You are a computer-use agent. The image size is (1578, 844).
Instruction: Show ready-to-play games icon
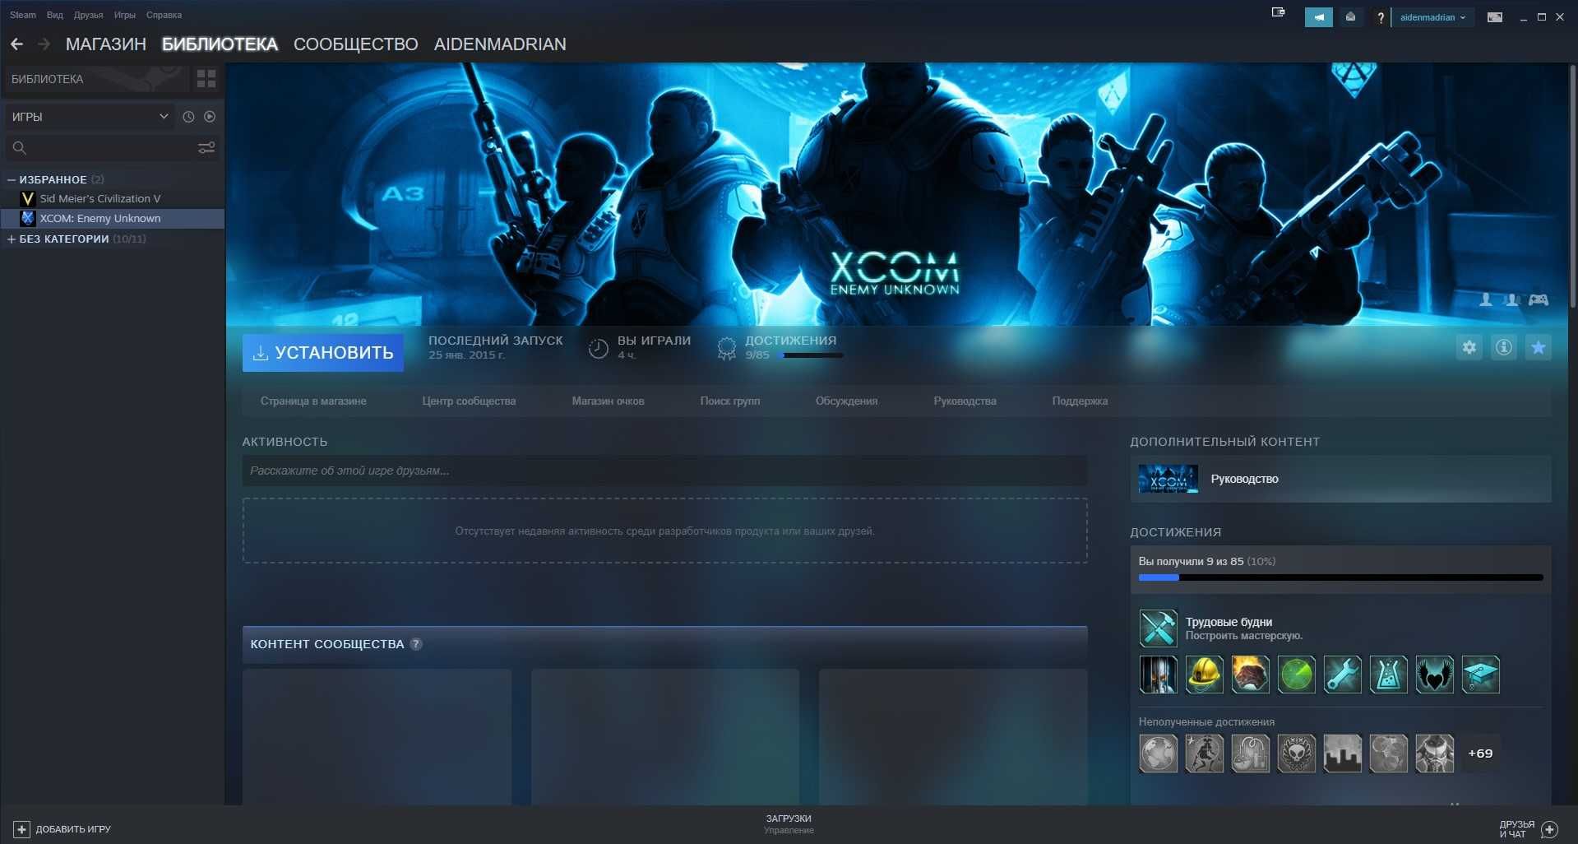(x=210, y=117)
